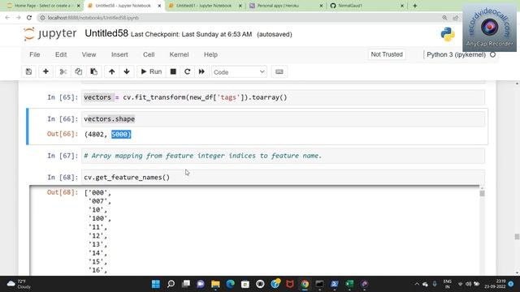Screen dimensions: 520x292
Task: Open the weather widget 72°F Cloudy
Action: tap(19, 284)
